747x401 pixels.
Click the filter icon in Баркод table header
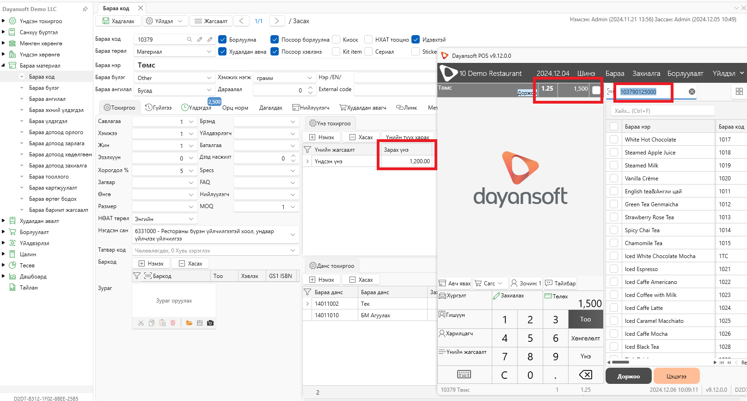136,276
